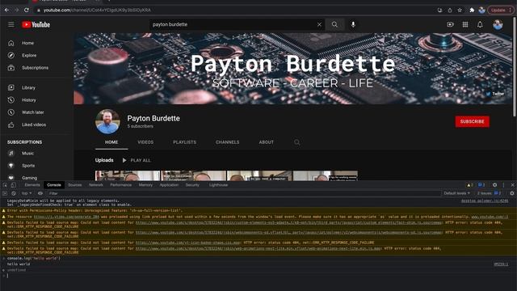The image size is (517, 291).
Task: Open the DevTools Performance tab
Action: click(x=120, y=185)
